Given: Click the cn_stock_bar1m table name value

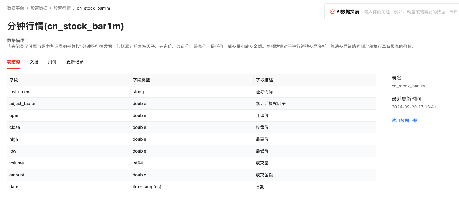Looking at the screenshot, I should click(x=408, y=86).
